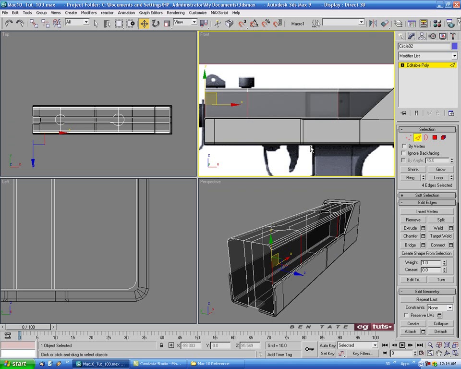The image size is (461, 369).
Task: Click the Chamfer button
Action: coord(411,236)
